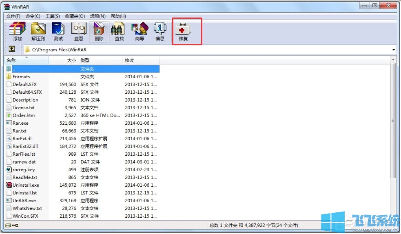This screenshot has height=234, width=401.
Task: Click the vertical scrollbar down arrow
Action: click(393, 218)
